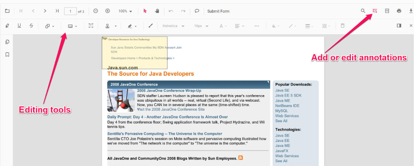Click the Java.sun.com heading text

pos(122,68)
